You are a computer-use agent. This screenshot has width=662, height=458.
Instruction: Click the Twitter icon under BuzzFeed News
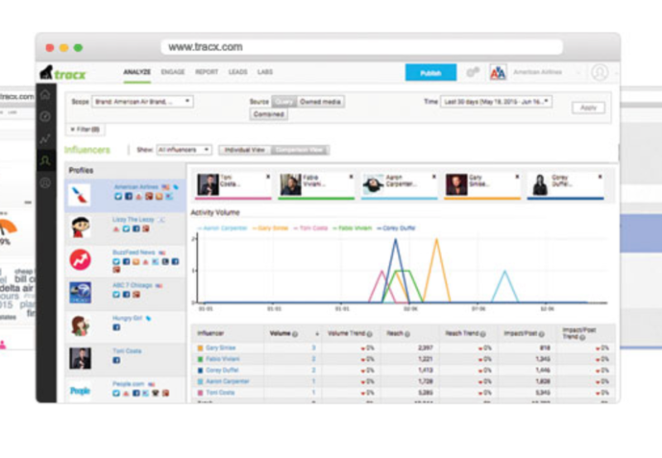(116, 262)
